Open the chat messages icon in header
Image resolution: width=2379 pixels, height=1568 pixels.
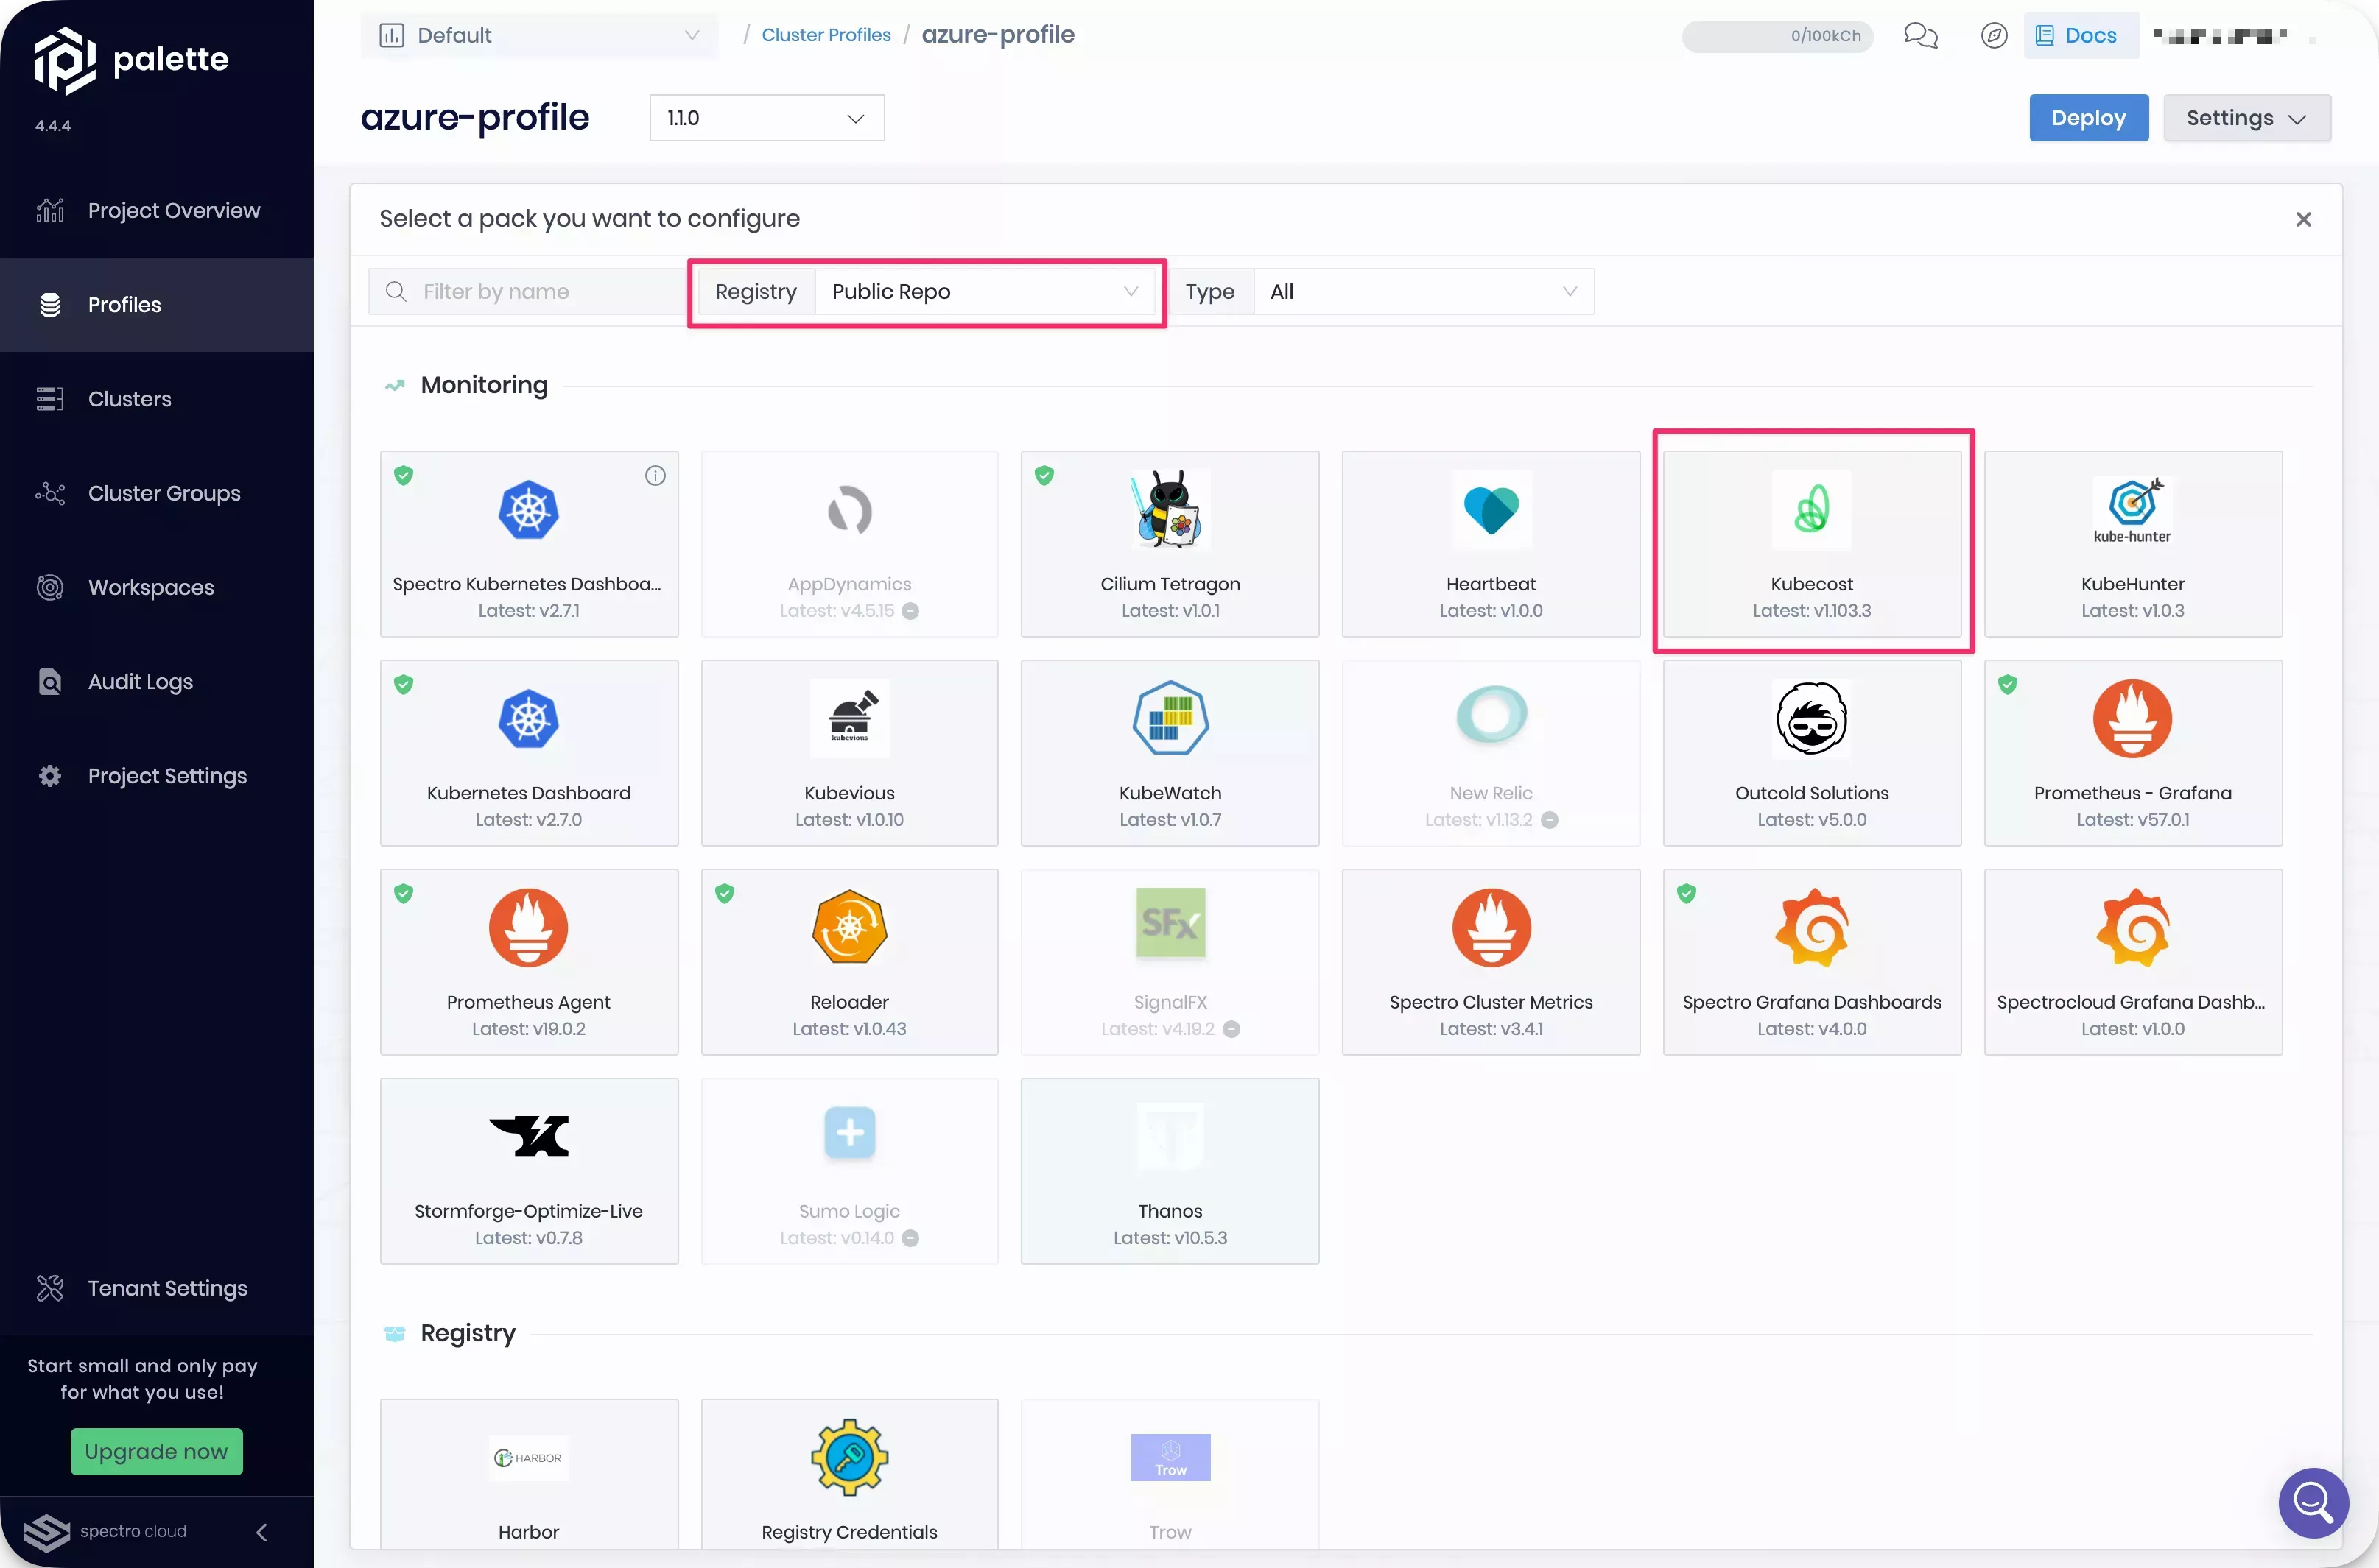[x=1920, y=36]
